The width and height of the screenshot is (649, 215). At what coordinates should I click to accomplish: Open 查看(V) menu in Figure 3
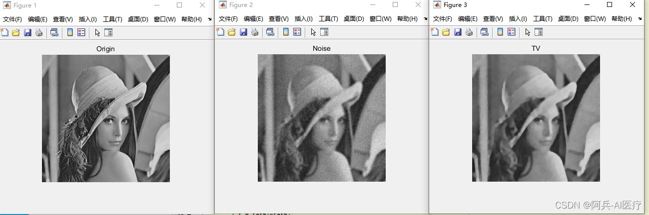click(x=493, y=19)
